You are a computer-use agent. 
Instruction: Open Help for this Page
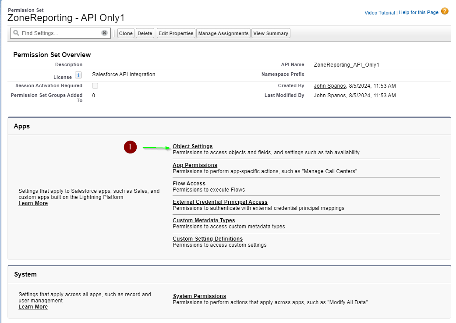[x=419, y=12]
